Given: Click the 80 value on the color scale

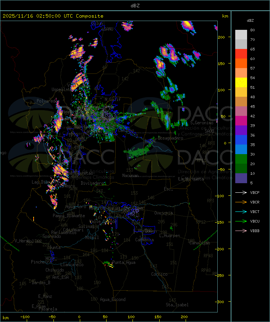Looking at the screenshot, I should (x=252, y=30).
